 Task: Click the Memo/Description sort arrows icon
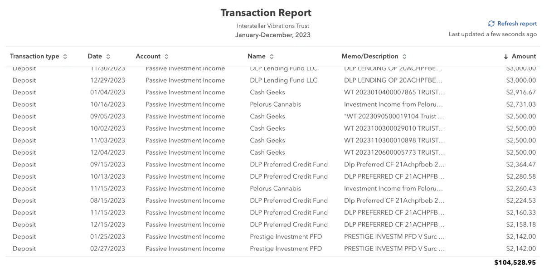pos(404,57)
